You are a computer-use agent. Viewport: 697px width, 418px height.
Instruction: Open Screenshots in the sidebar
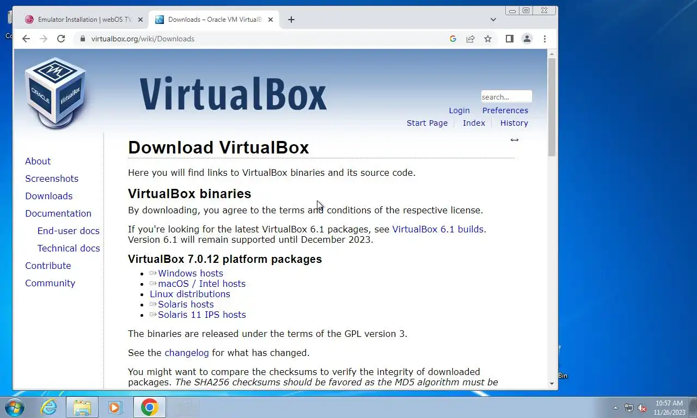52,179
